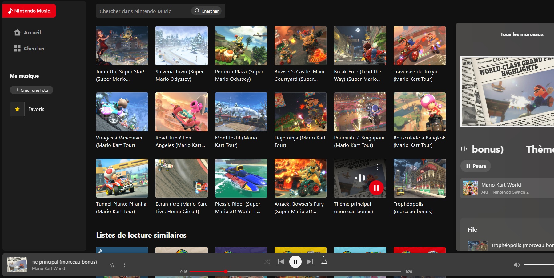Focus the Nintendo Music search field
The width and height of the screenshot is (554, 278).
pos(144,11)
